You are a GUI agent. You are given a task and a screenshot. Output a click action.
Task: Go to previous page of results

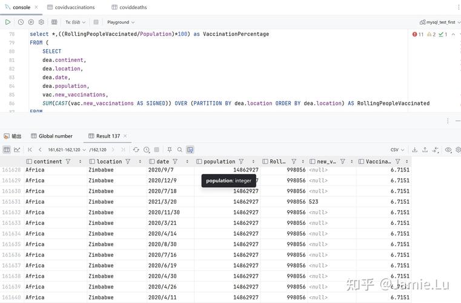(40, 150)
